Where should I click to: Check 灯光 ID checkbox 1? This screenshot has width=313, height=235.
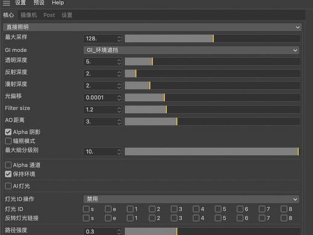tap(130, 209)
